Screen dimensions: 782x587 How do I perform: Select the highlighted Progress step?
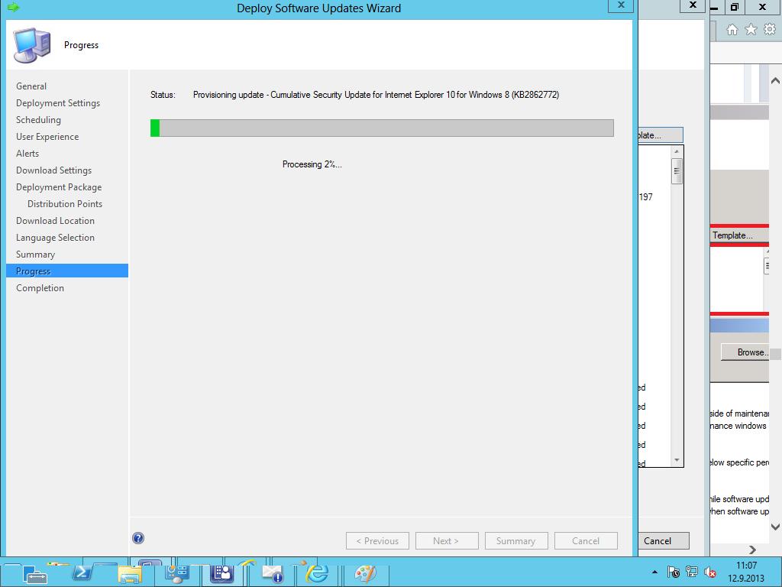67,271
